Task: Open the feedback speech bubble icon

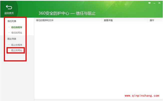Action: (x=149, y=3)
